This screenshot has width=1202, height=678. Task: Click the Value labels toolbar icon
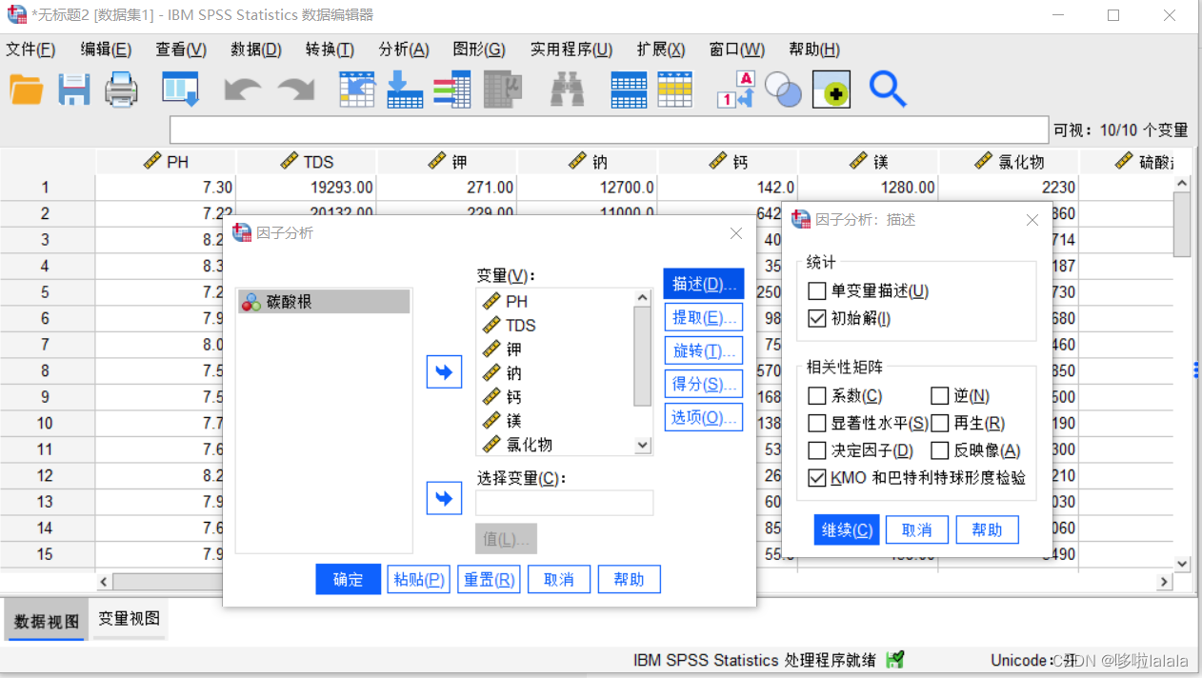[736, 90]
